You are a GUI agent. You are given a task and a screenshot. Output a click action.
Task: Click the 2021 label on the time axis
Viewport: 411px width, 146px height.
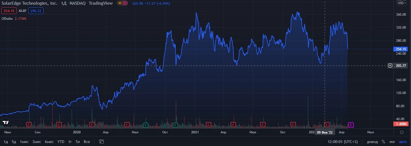[x=195, y=132]
